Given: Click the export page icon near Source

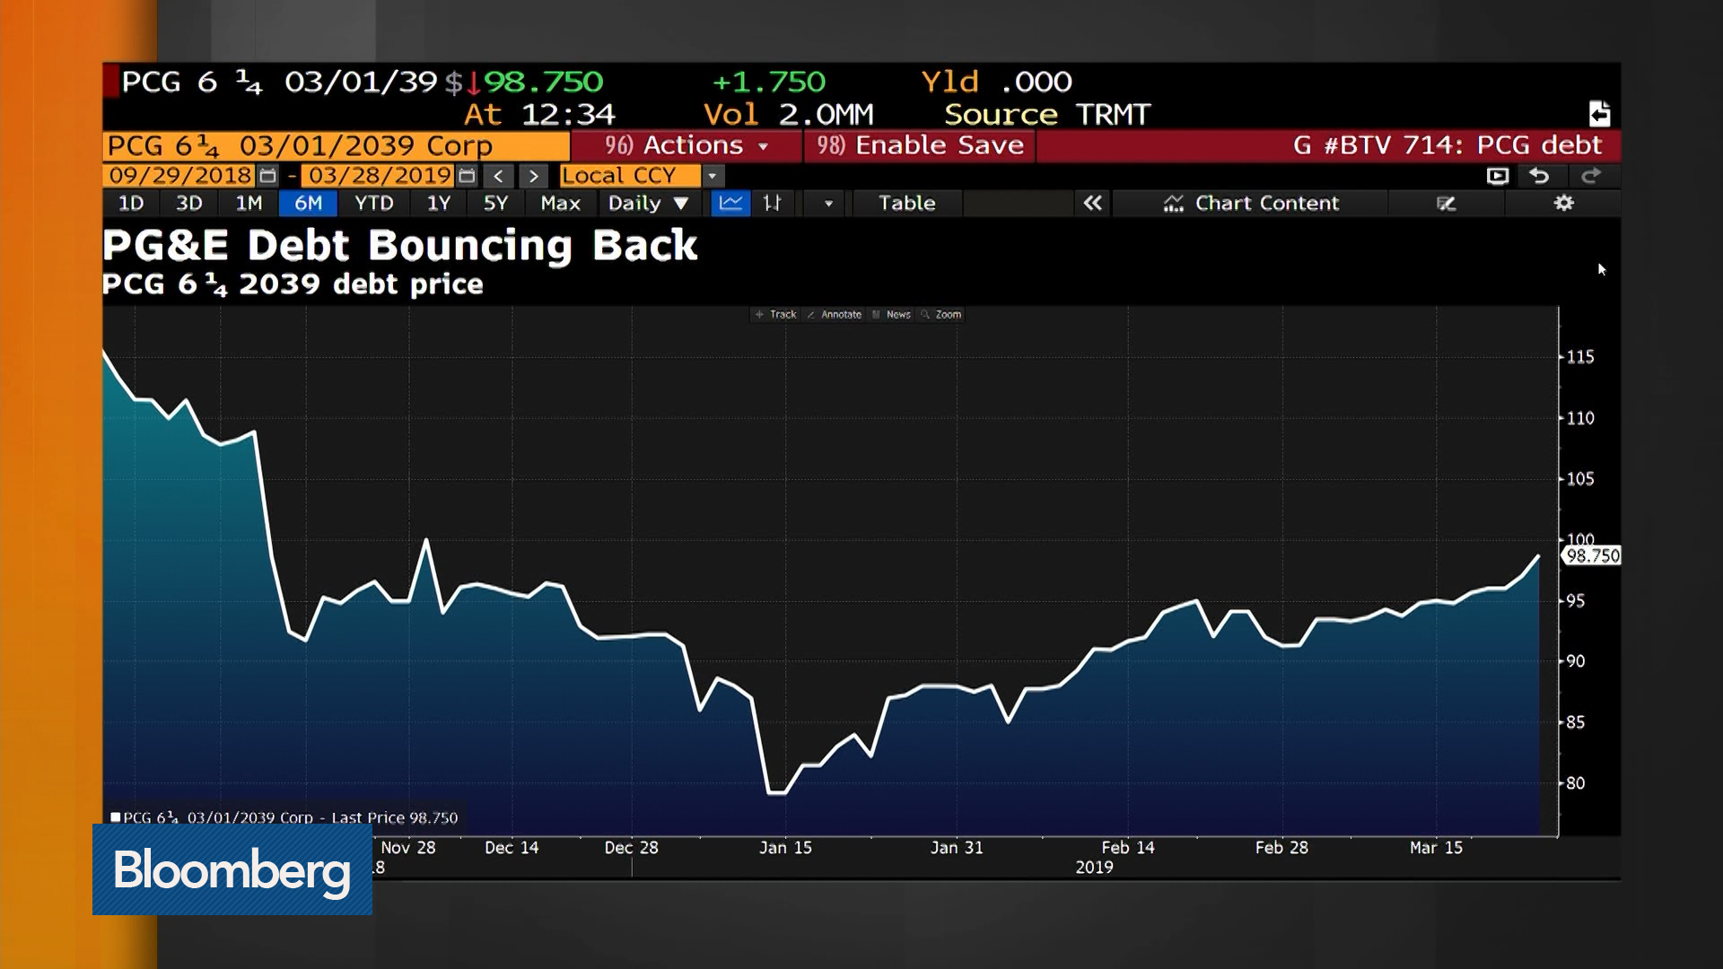Looking at the screenshot, I should 1599,114.
